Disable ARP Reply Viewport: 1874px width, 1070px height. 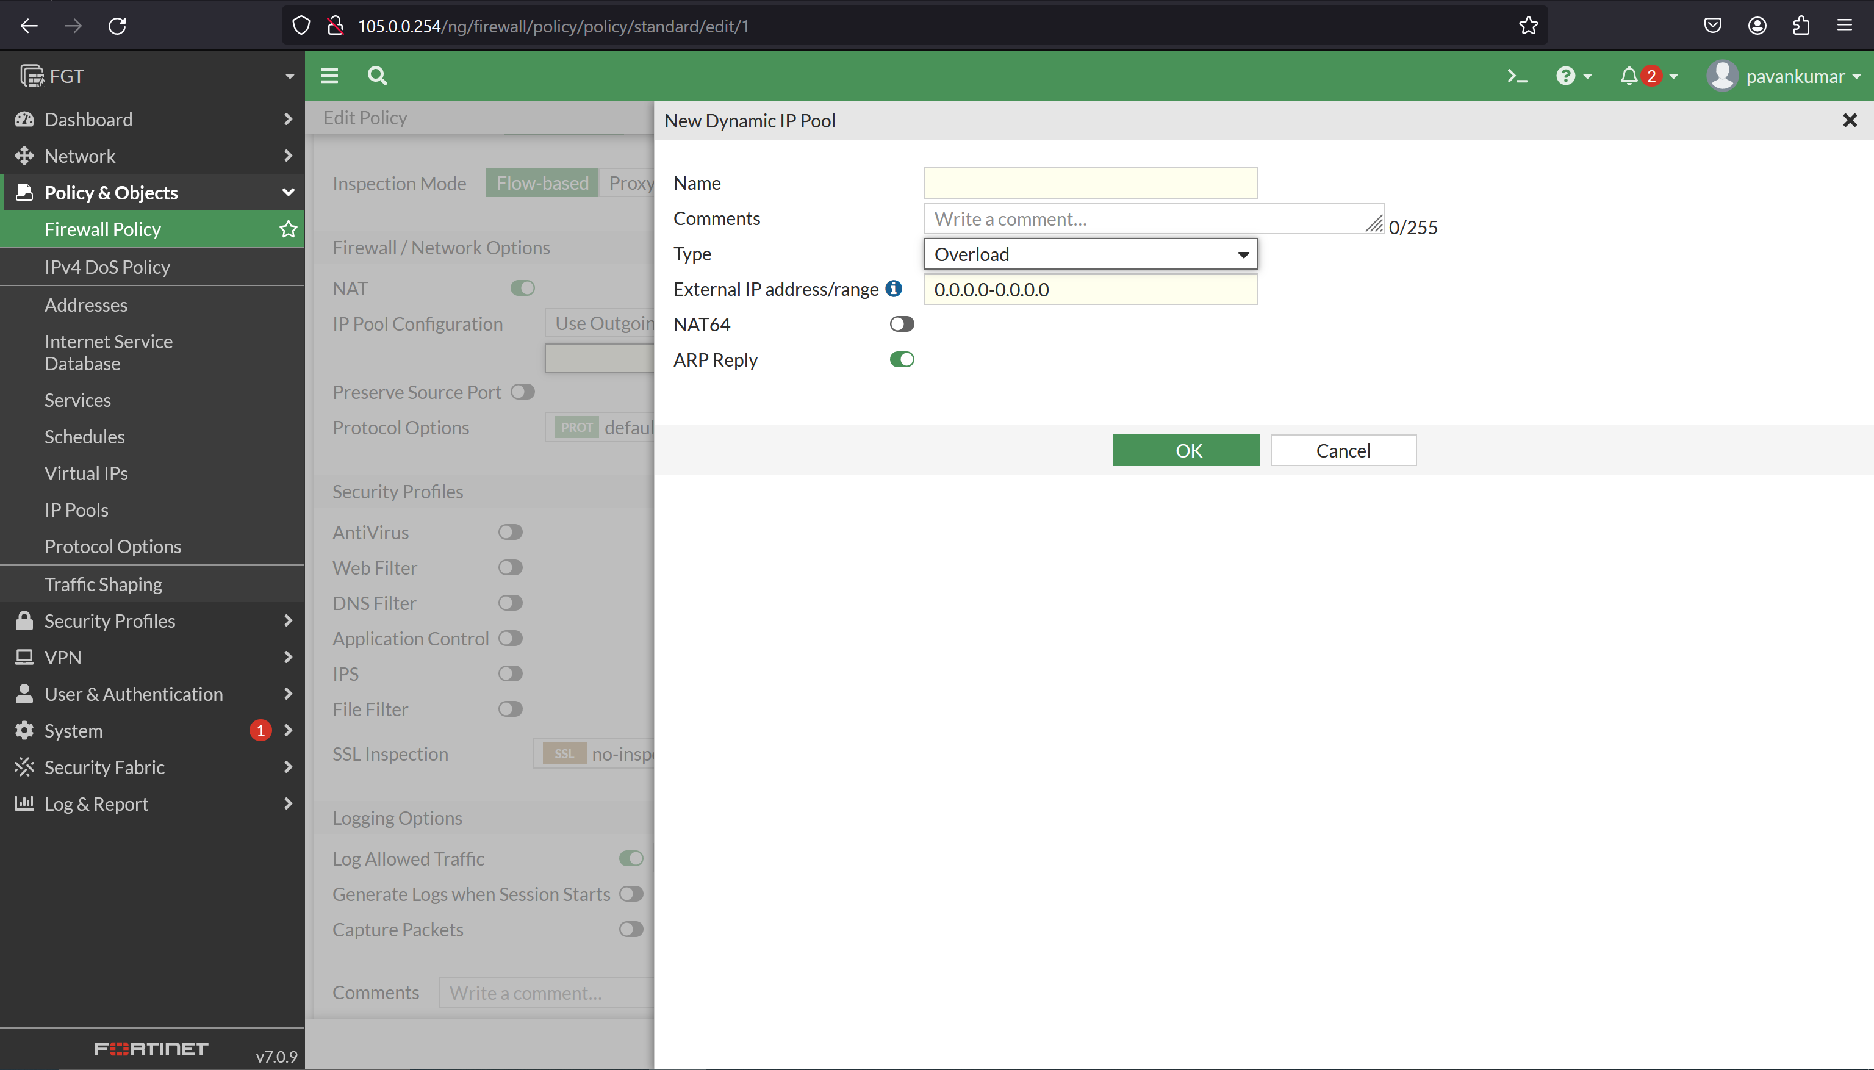[x=901, y=359]
